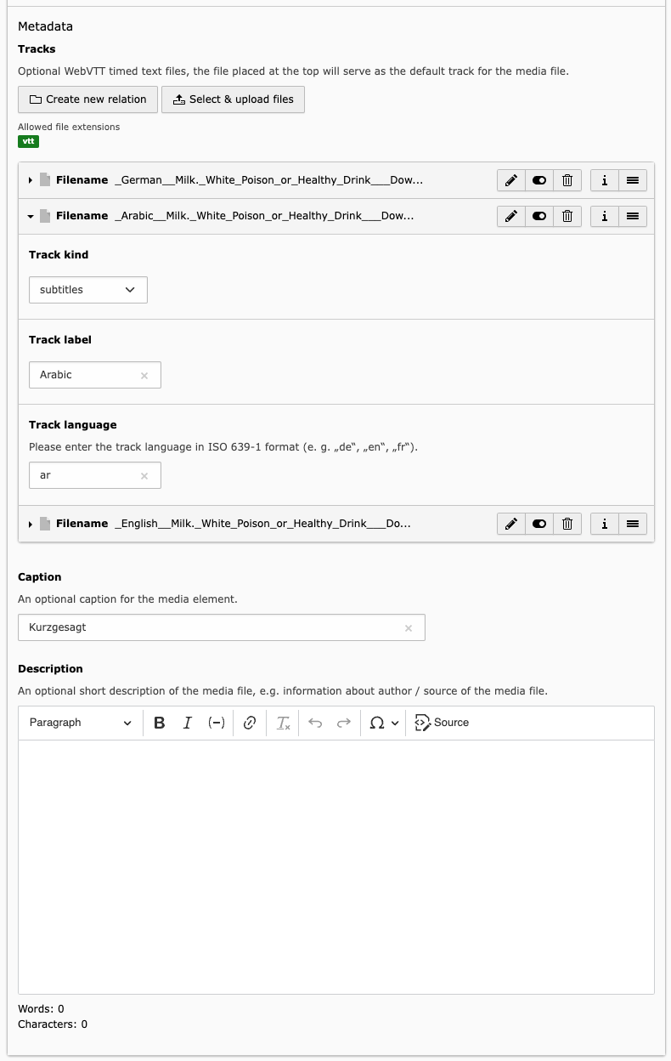
Task: Remove formatting in Description editor
Action: 284,723
